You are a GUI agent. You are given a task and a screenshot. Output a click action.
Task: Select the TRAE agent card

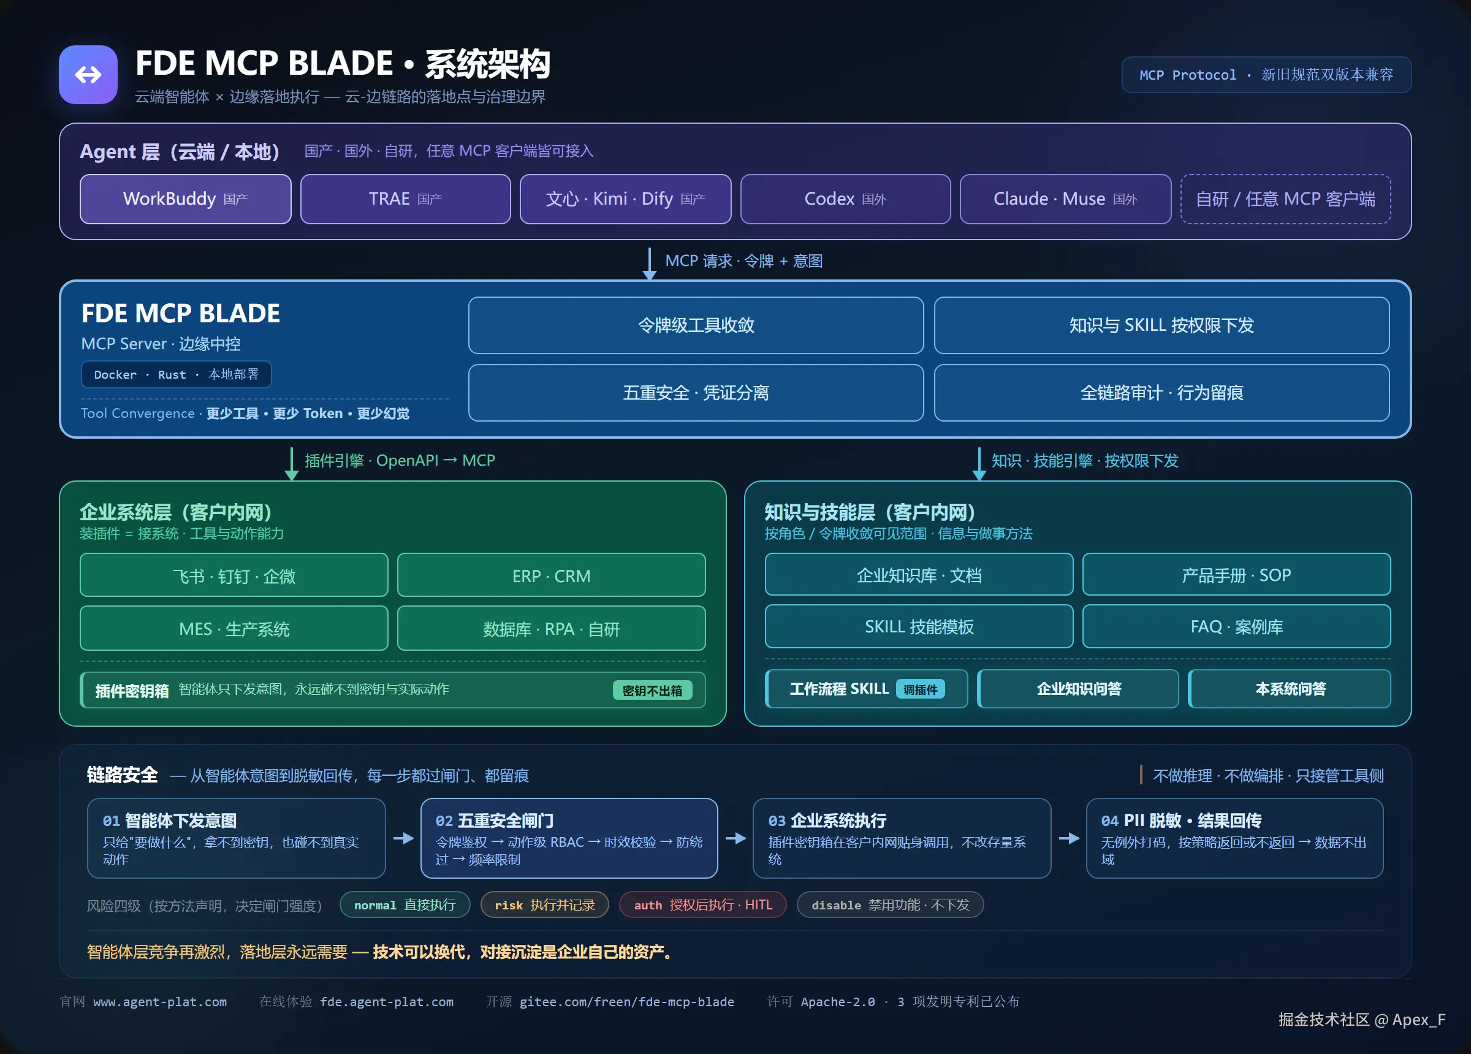click(405, 199)
